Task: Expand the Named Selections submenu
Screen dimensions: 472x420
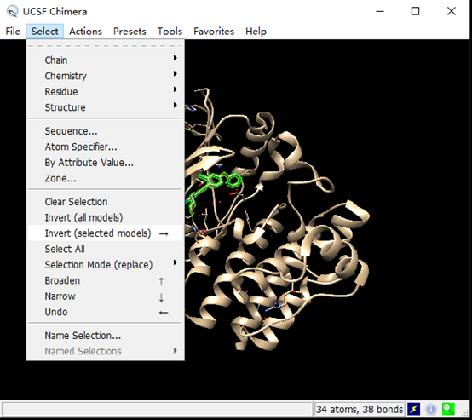Action: pos(106,351)
